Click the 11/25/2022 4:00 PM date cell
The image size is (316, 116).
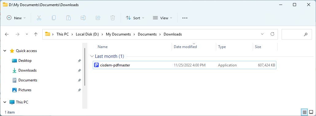coord(190,65)
